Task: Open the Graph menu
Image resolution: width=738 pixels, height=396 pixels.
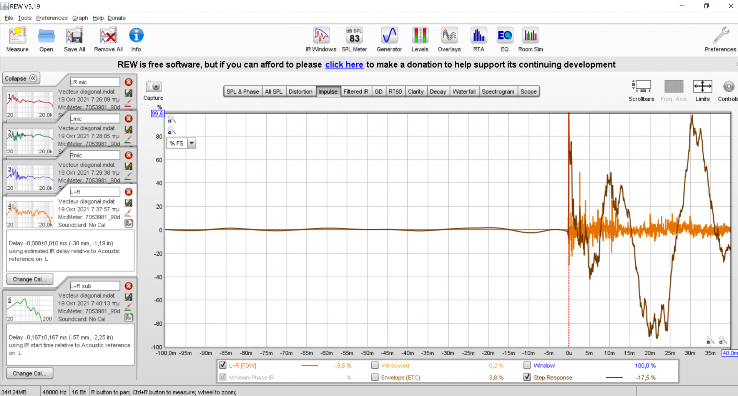Action: coord(80,18)
